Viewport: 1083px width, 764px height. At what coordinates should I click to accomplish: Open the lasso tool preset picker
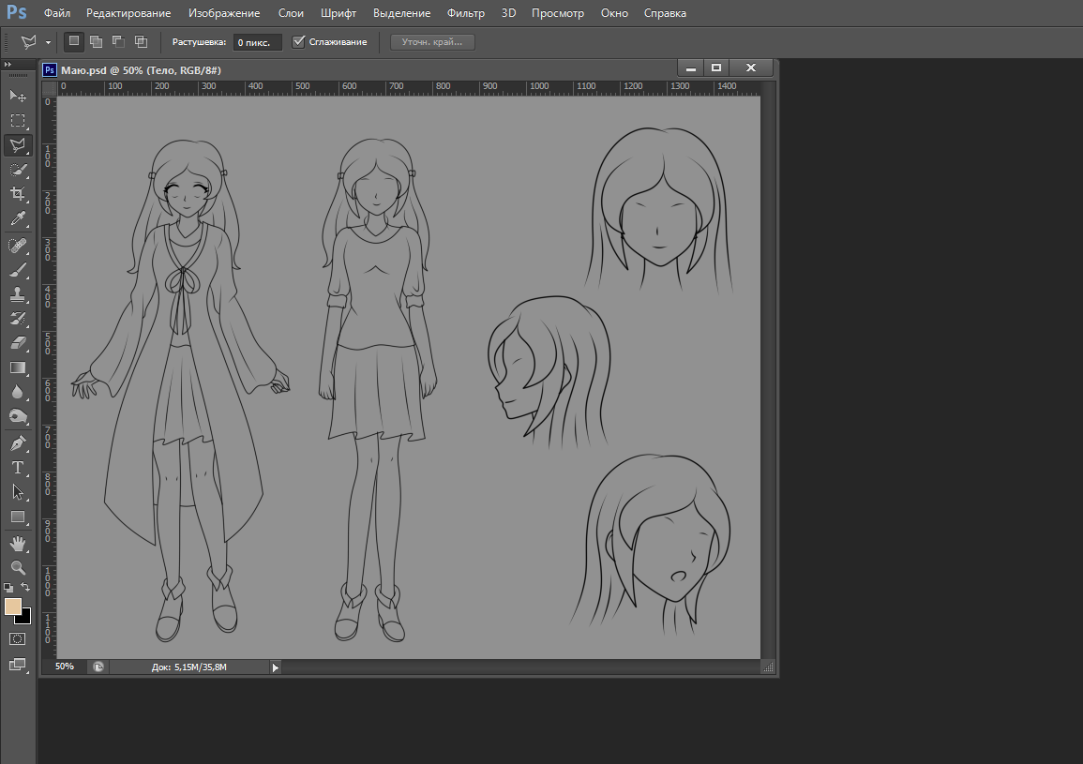(x=29, y=42)
